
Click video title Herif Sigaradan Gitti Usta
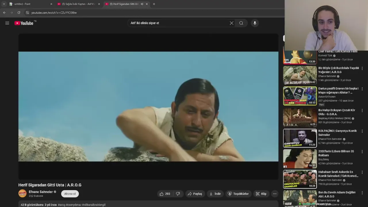click(50, 185)
